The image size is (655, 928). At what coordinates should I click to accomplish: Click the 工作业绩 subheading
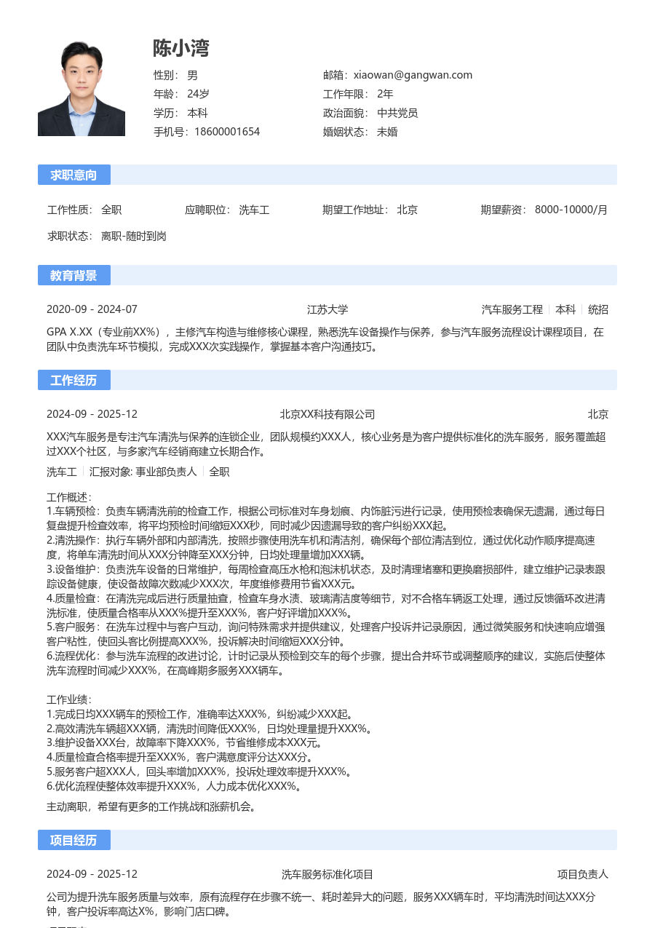(x=68, y=699)
